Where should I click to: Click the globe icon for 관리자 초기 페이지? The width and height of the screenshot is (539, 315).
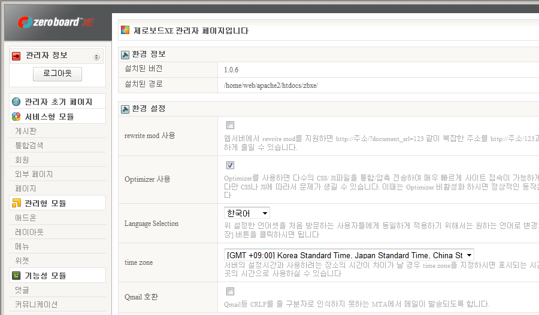(x=16, y=102)
